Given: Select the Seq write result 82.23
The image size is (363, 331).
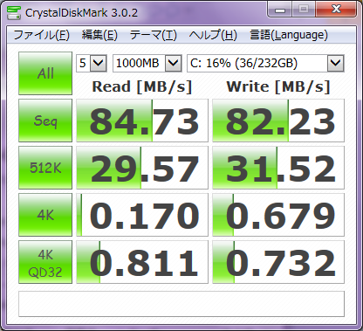Looking at the screenshot, I should click(278, 121).
